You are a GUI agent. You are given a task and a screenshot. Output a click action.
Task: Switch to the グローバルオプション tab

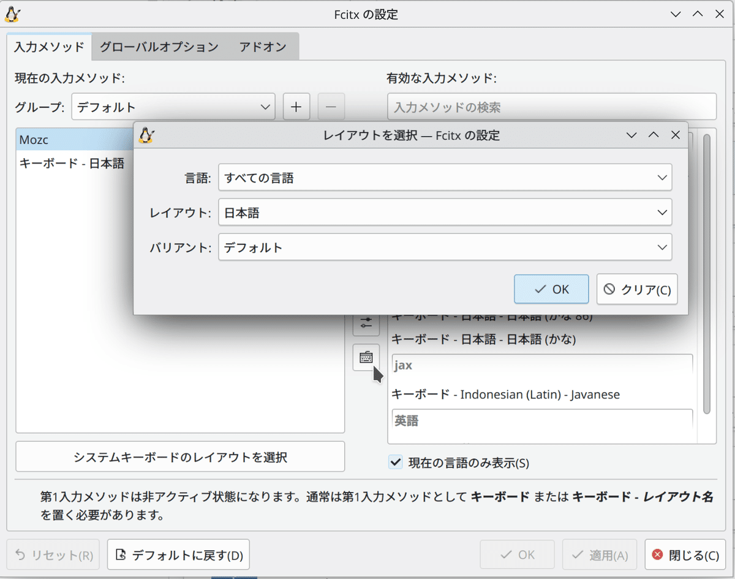point(159,47)
